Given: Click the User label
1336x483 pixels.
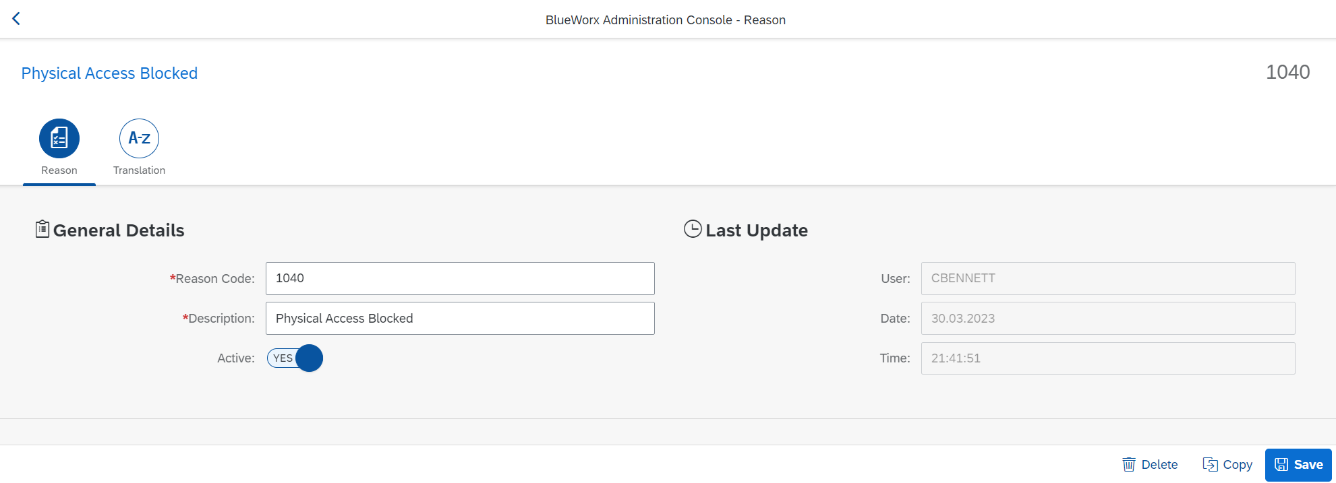Looking at the screenshot, I should pos(896,279).
